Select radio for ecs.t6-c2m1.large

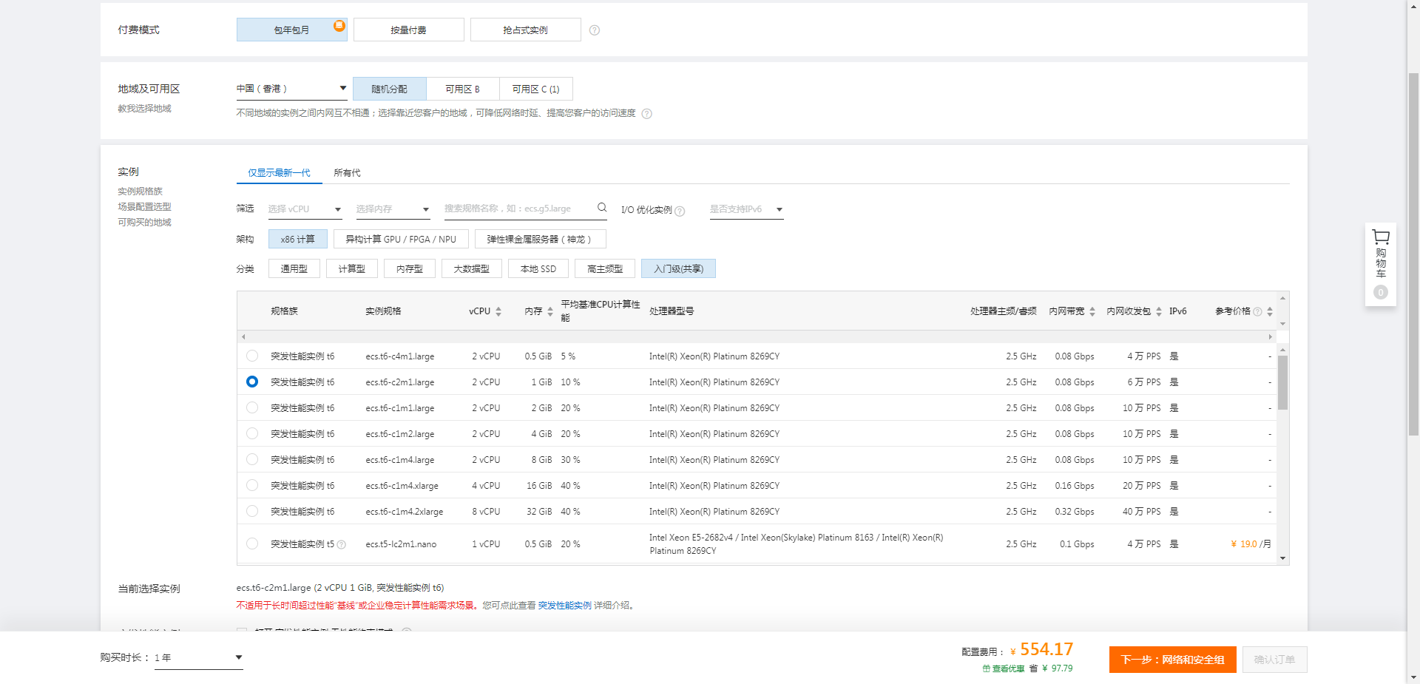click(252, 382)
